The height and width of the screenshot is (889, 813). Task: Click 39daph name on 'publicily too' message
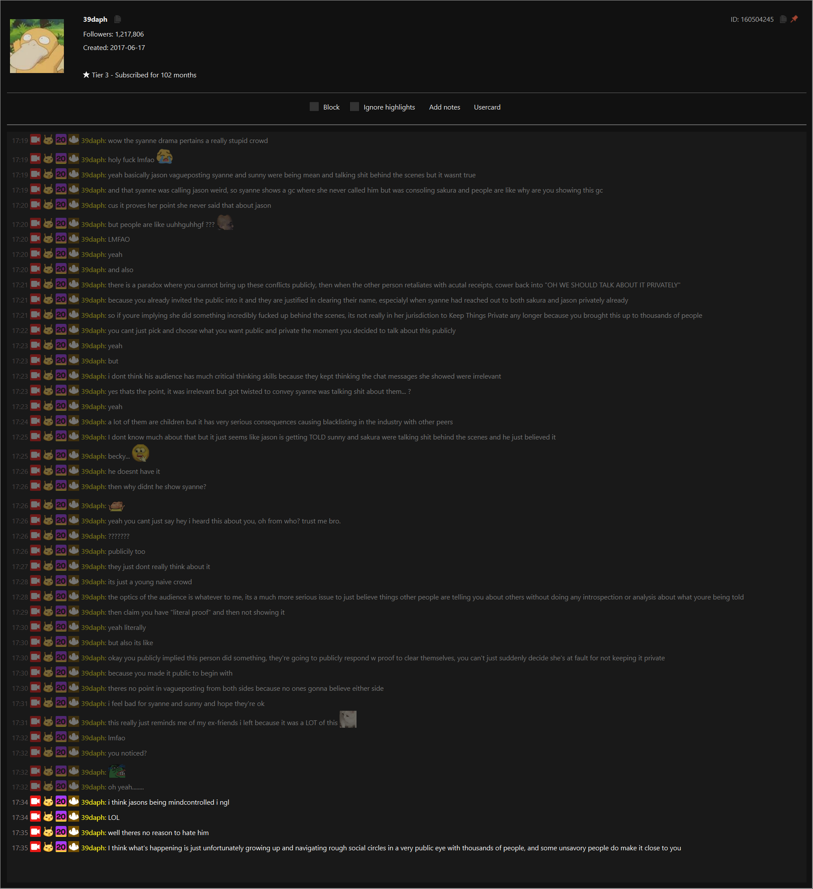point(93,552)
